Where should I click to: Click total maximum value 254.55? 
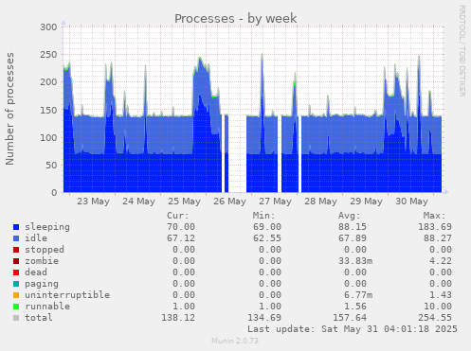point(435,318)
